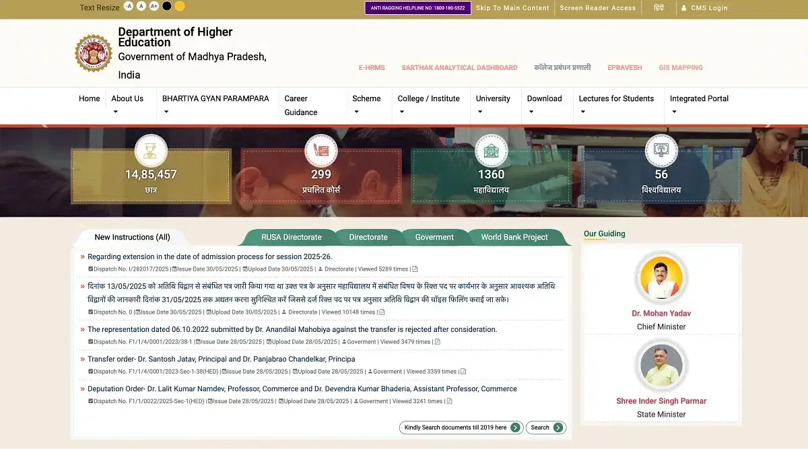Expand the Scheme dropdown menu
Viewport: 808px width, 449px height.
[x=366, y=104]
